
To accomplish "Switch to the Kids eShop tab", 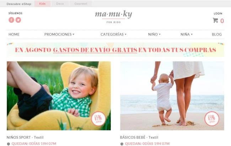I will click(42, 4).
